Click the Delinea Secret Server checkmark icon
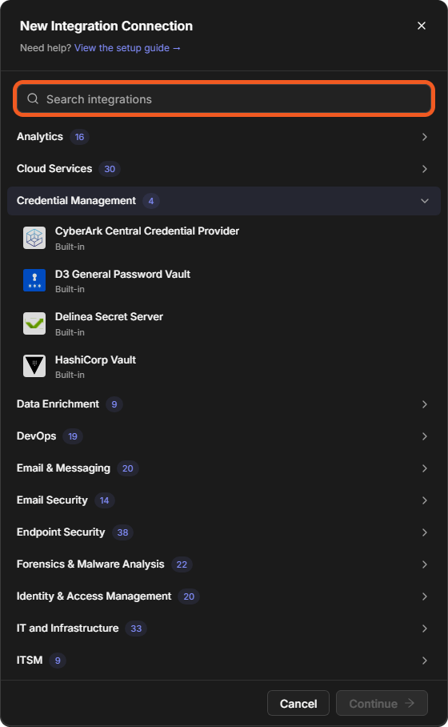Image resolution: width=448 pixels, height=727 pixels. pyautogui.click(x=34, y=323)
